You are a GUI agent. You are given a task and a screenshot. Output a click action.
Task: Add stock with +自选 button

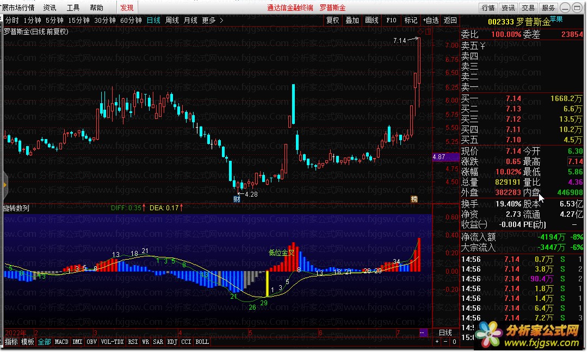coord(430,20)
